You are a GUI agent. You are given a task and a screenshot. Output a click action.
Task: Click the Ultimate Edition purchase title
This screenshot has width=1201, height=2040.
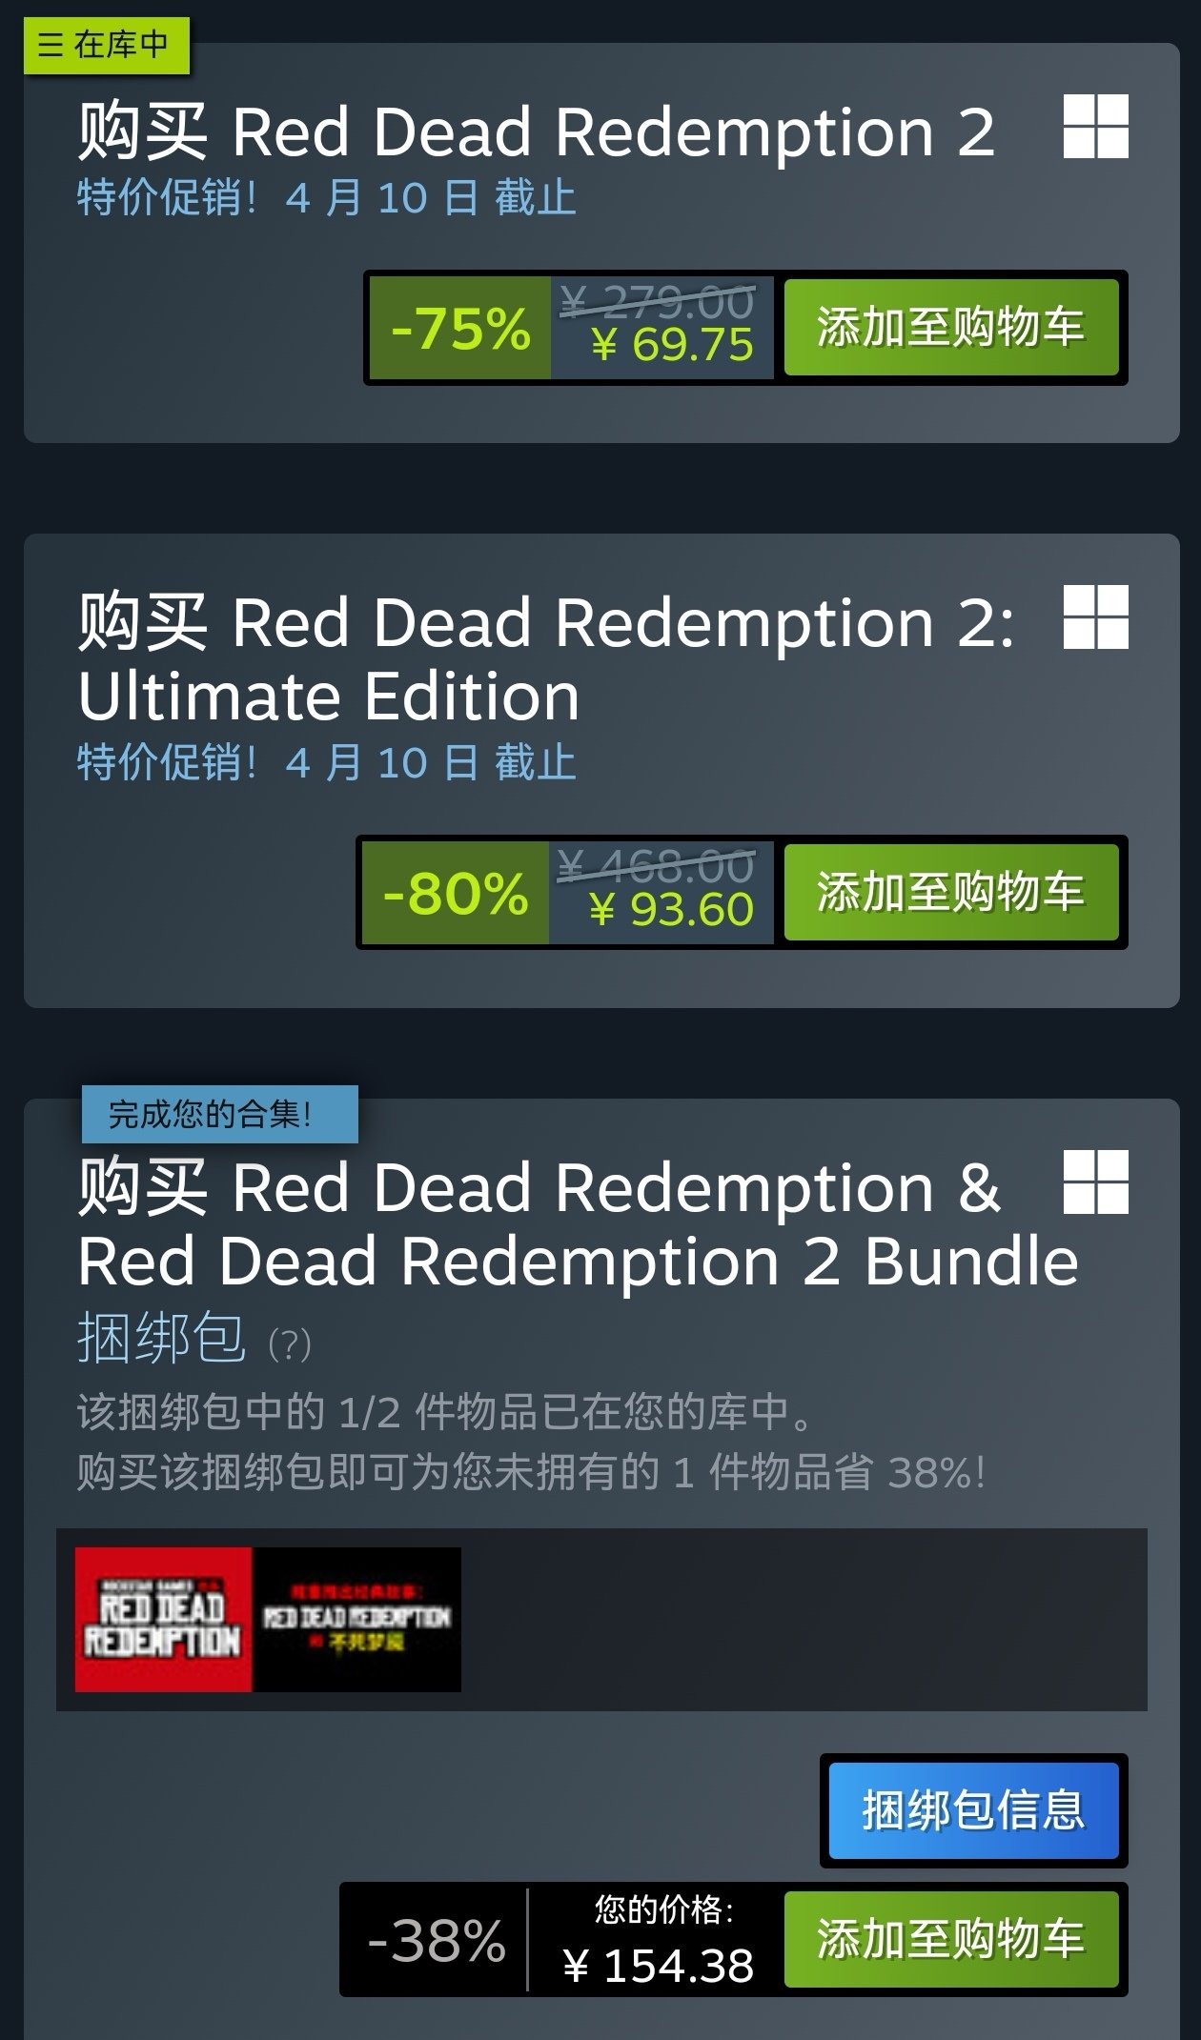pyautogui.click(x=546, y=658)
